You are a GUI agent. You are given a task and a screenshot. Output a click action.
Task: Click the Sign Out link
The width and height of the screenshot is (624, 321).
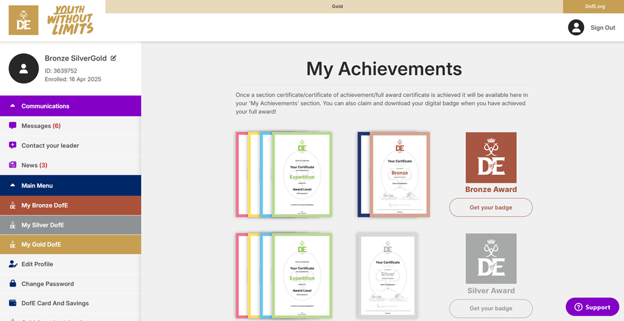click(x=602, y=28)
